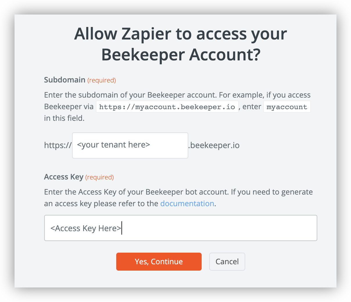Click the red '(required)' beside Subdomain

point(102,80)
